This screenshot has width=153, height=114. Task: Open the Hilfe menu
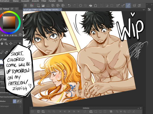coord(60,1)
